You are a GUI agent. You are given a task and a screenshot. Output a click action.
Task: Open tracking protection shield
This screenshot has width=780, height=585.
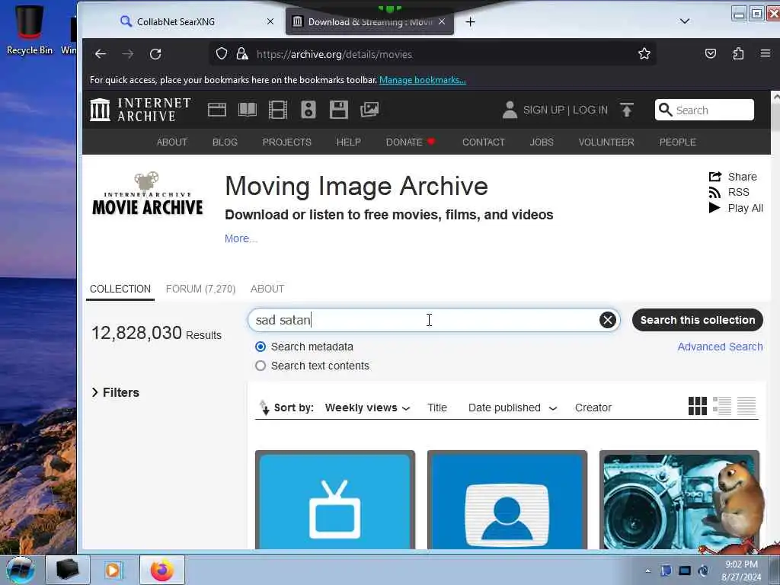222,54
